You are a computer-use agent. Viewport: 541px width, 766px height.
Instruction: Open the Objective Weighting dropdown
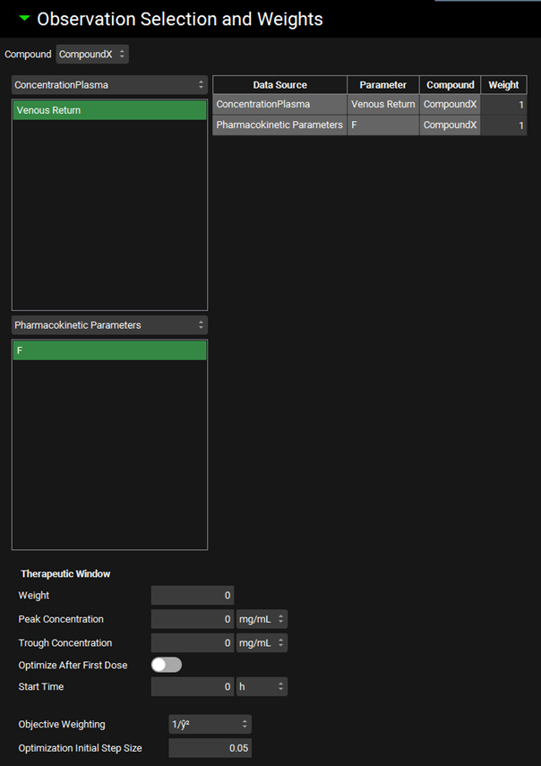pyautogui.click(x=210, y=724)
